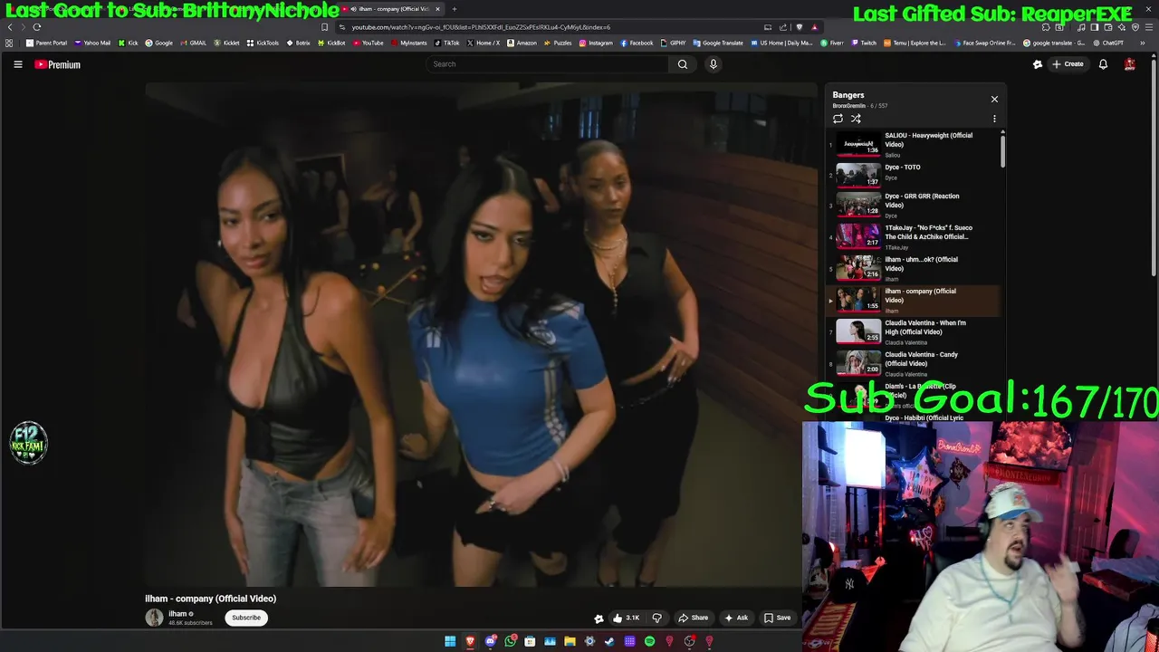The height and width of the screenshot is (652, 1159).
Task: Focus the YouTube Search field
Action: coord(547,64)
